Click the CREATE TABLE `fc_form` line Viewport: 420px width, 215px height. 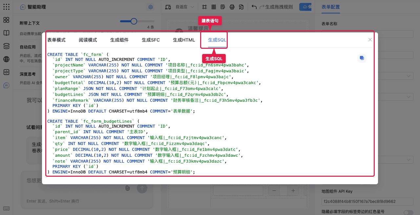(78, 55)
